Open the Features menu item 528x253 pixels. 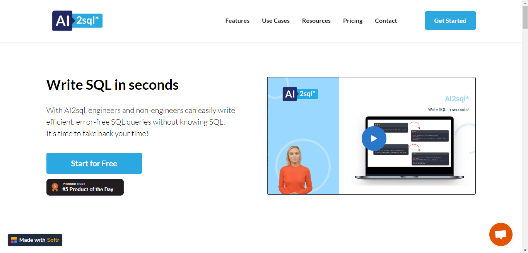(x=238, y=21)
